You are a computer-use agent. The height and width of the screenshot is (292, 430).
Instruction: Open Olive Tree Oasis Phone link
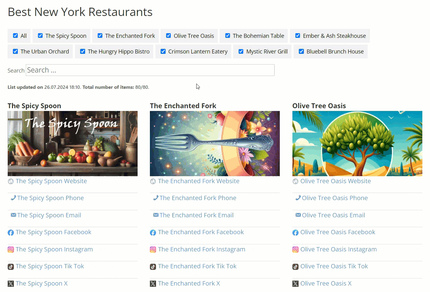[x=335, y=198]
